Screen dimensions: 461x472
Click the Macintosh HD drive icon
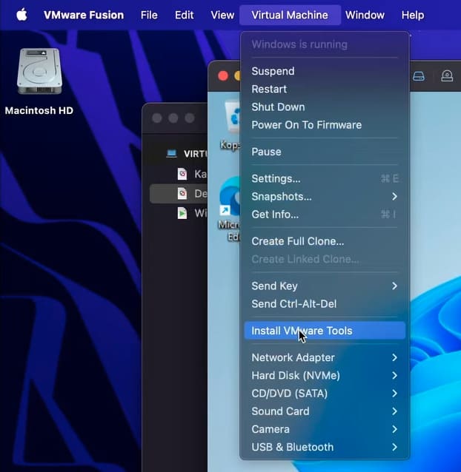click(39, 73)
